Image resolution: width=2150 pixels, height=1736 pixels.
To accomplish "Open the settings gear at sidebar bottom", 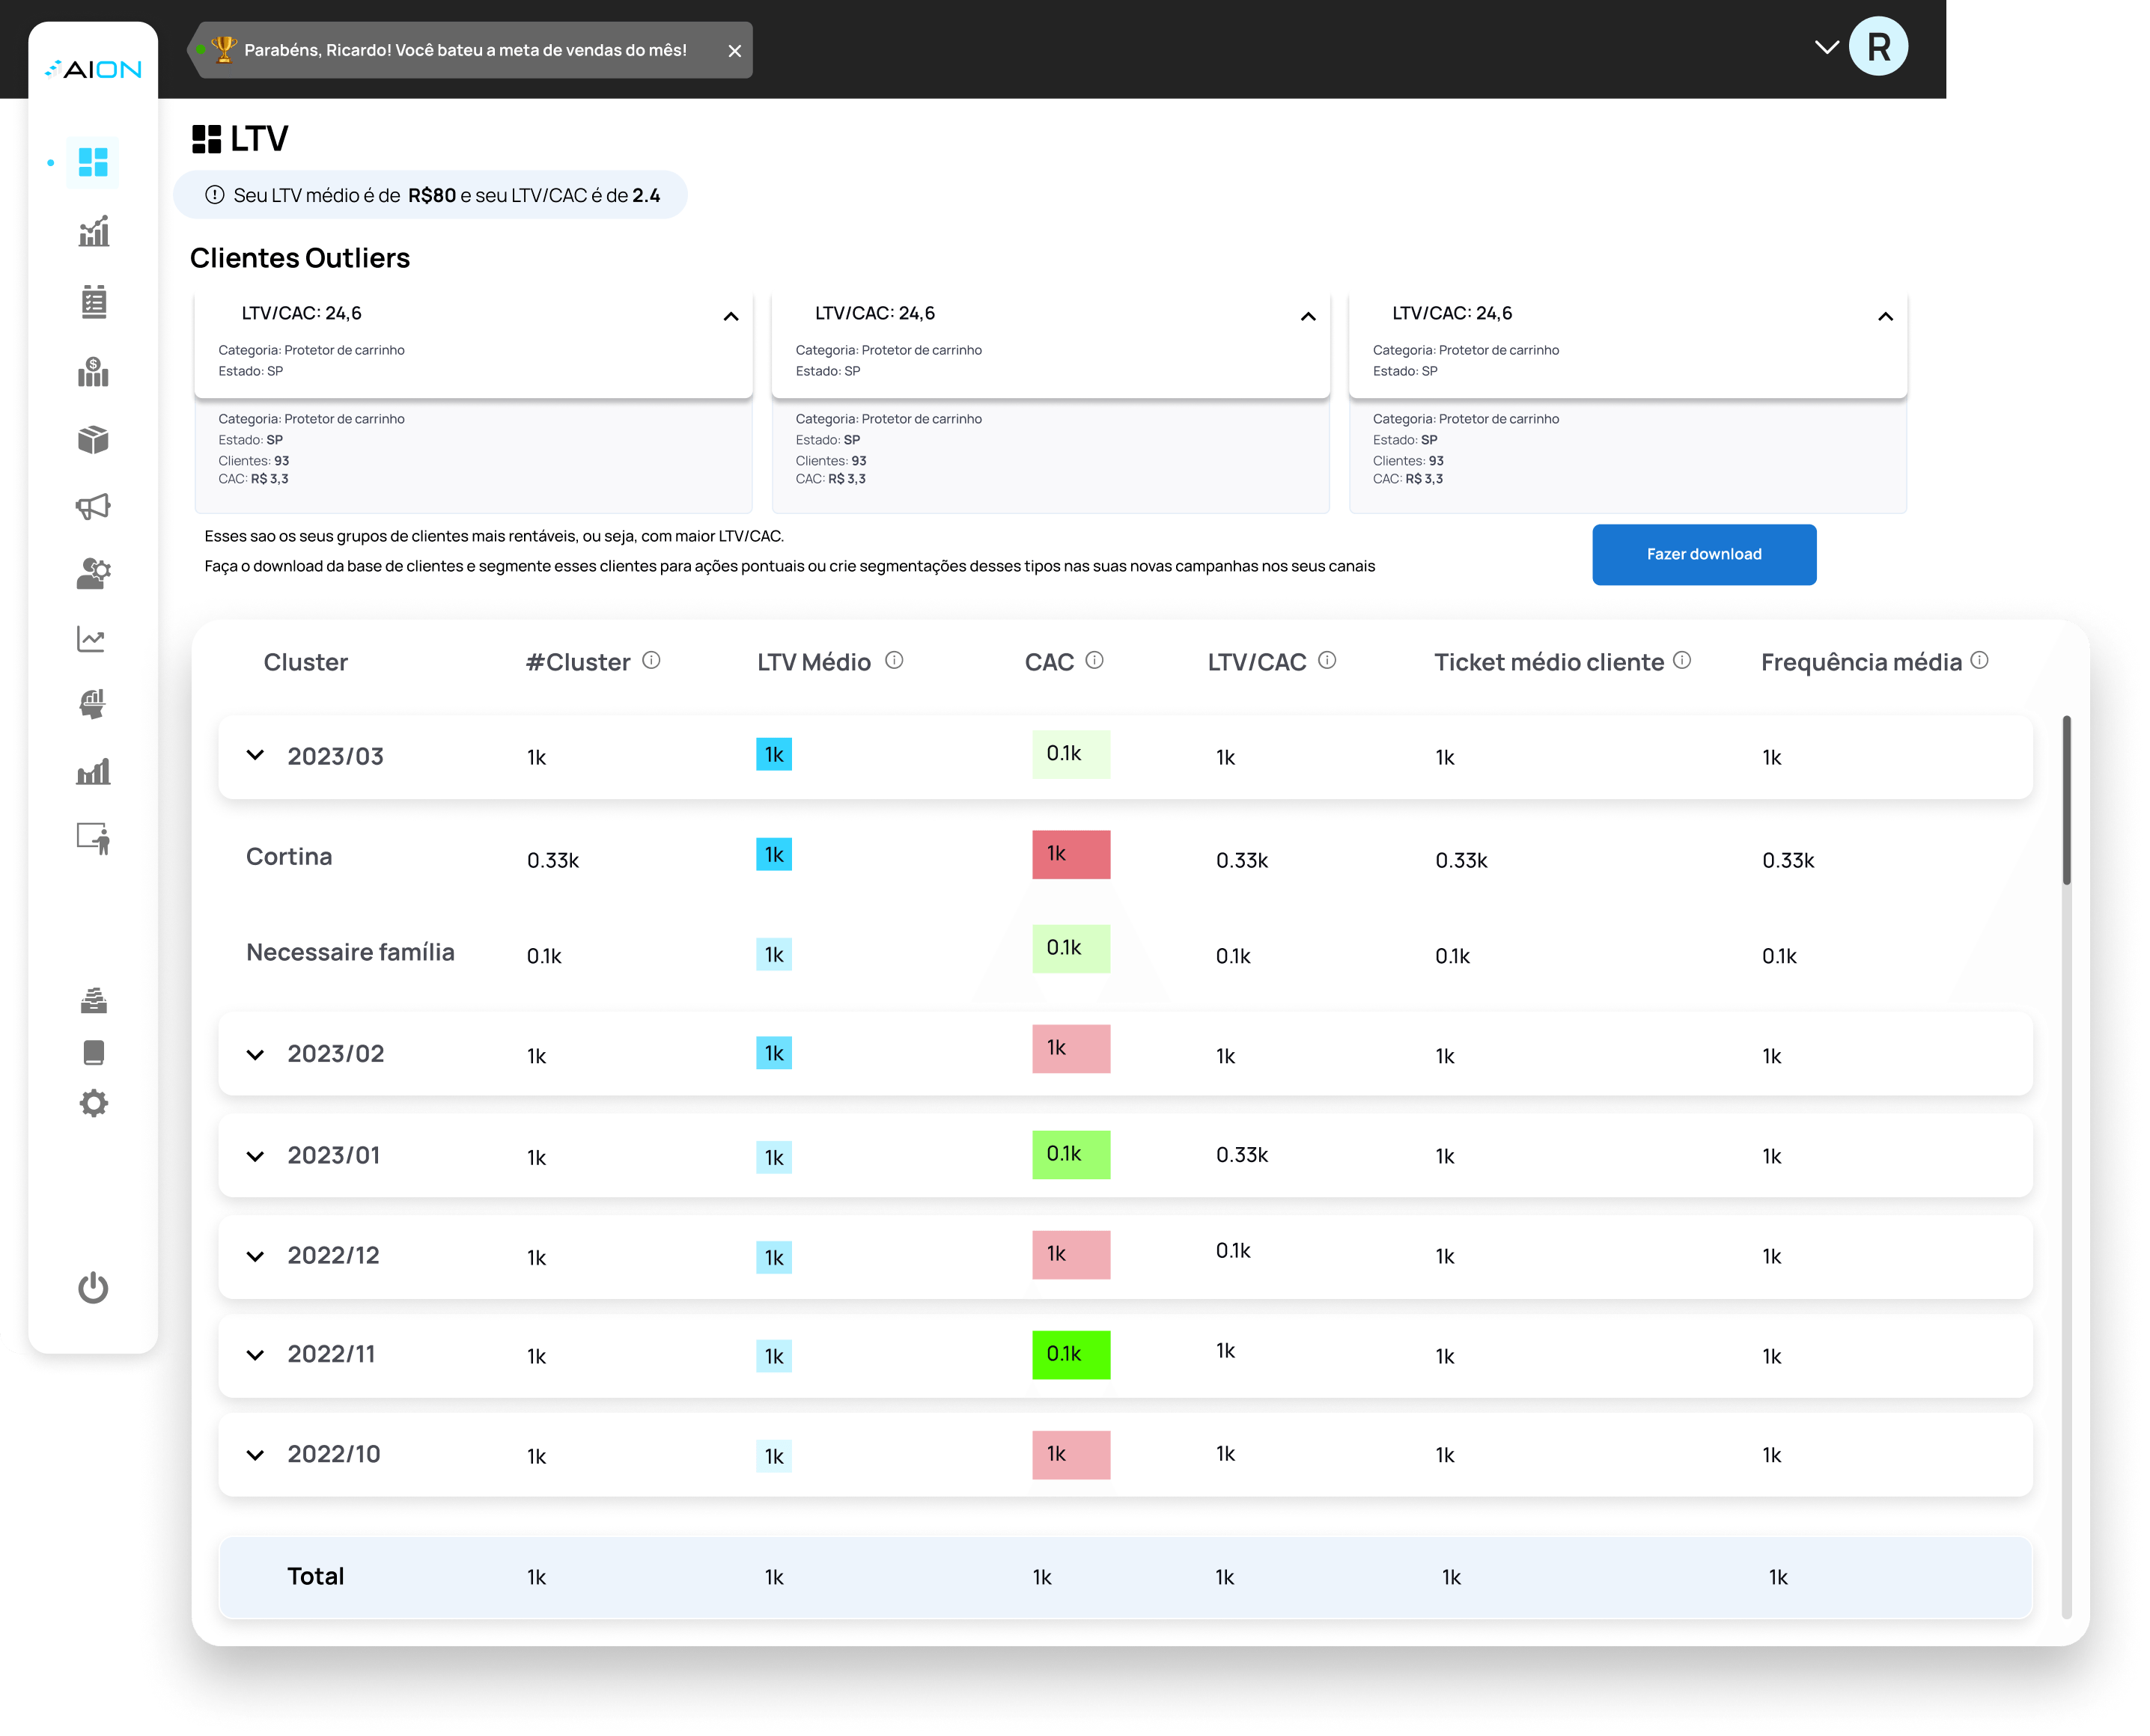I will tap(93, 1103).
